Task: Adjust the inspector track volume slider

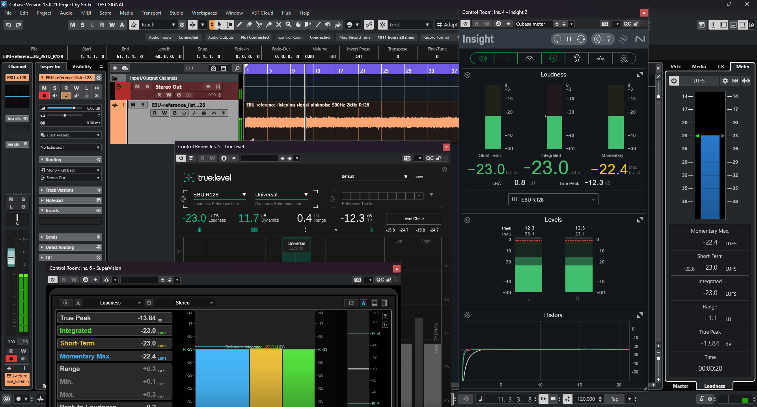Action: (x=74, y=108)
